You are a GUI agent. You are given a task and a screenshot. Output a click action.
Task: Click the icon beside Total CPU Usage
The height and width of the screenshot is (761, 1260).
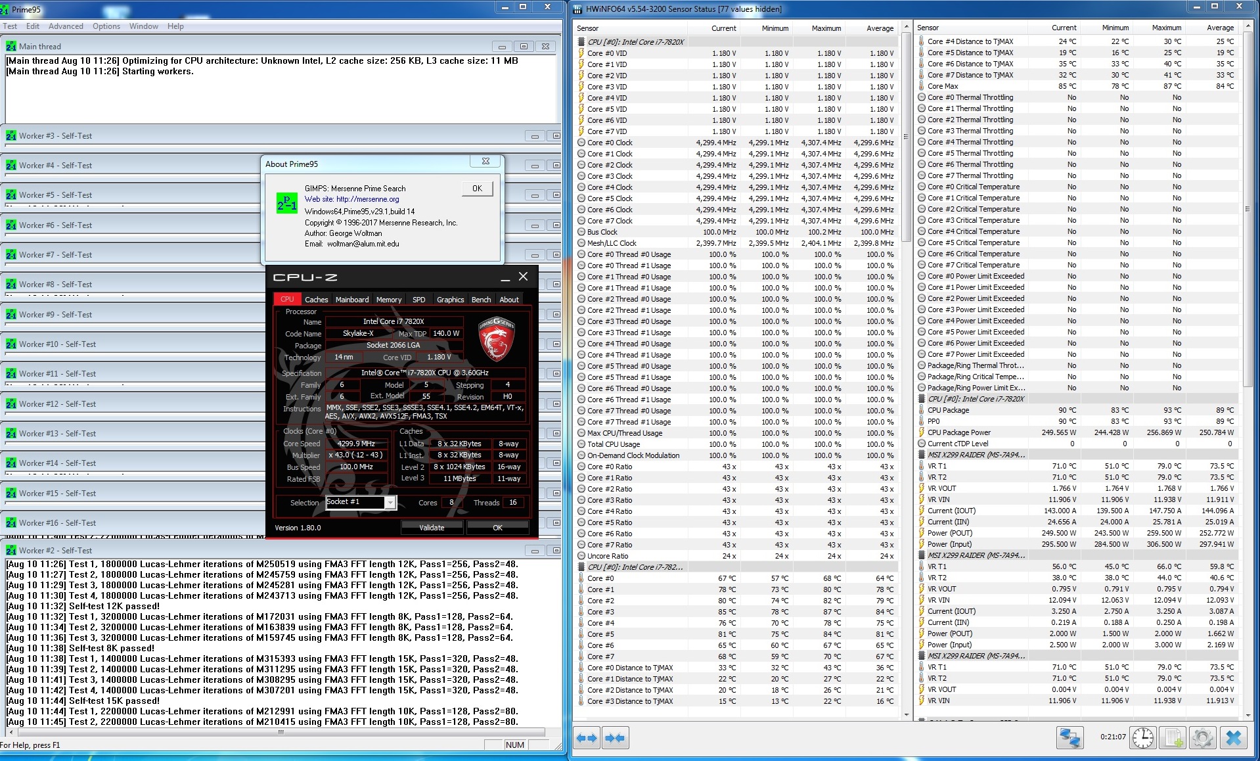(581, 444)
